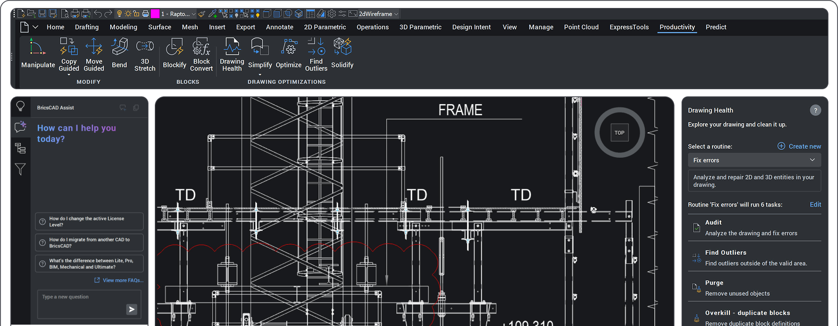Click the Undo arrow
Screen dimensions: 838x326
pyautogui.click(x=97, y=14)
